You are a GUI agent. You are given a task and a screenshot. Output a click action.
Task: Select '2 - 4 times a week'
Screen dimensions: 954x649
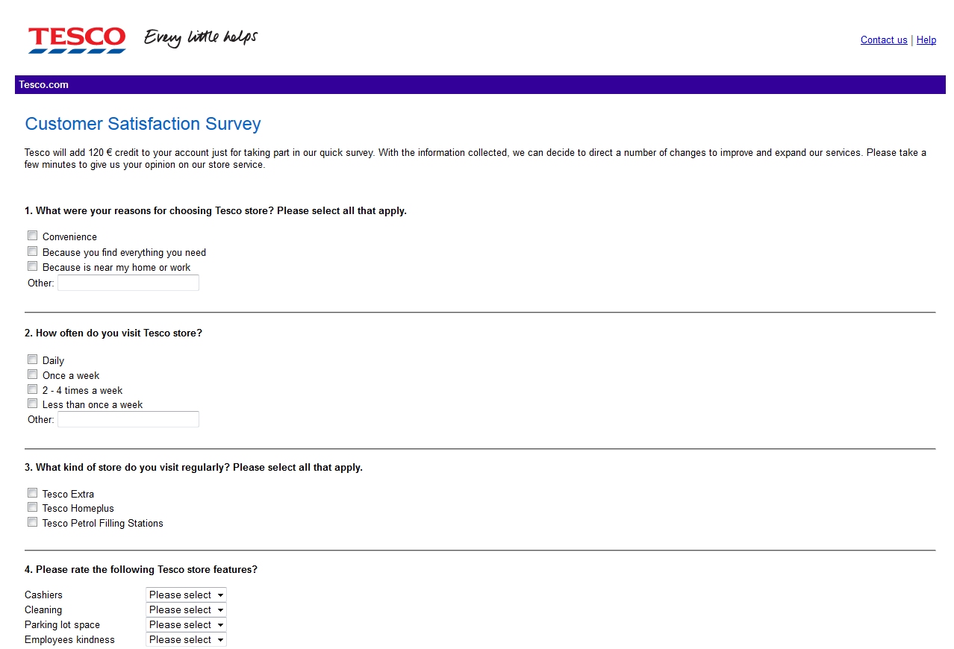click(33, 389)
